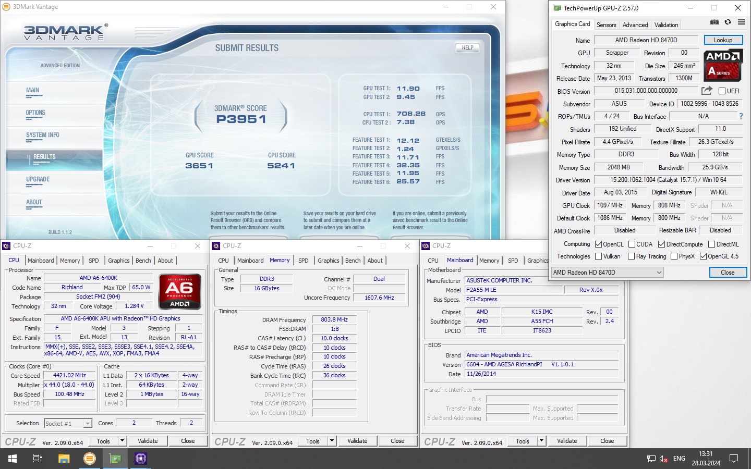
Task: Open the AMD Radeon HD 8470D GPU dropdown
Action: pyautogui.click(x=607, y=273)
